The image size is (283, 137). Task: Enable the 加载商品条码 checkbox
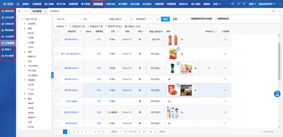[x=216, y=19]
